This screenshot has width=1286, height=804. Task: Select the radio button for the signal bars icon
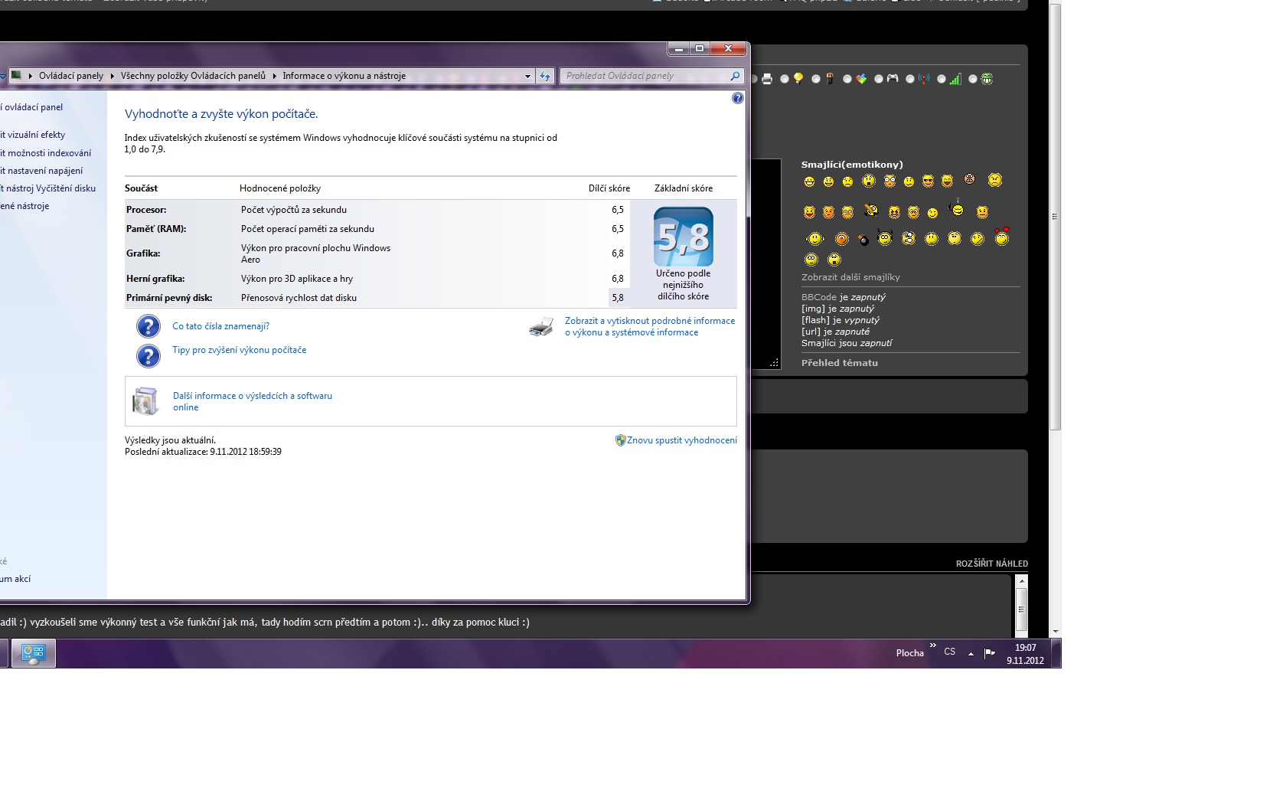click(942, 79)
